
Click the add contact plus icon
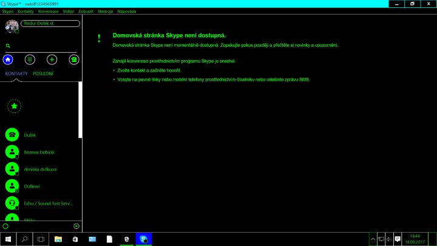[x=52, y=60]
